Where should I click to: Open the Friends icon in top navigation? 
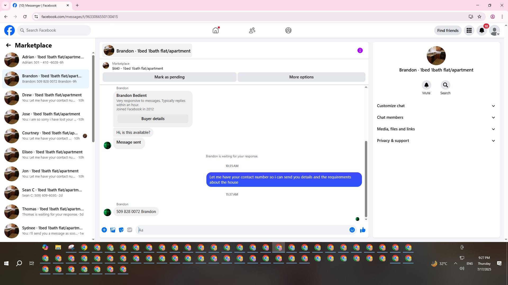pyautogui.click(x=252, y=30)
